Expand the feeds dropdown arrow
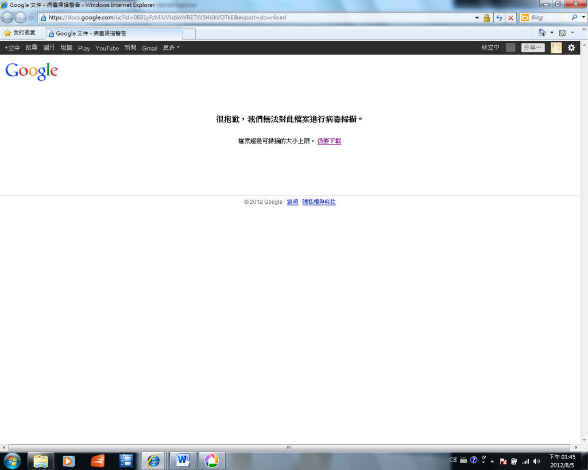The image size is (588, 470). pyautogui.click(x=572, y=33)
